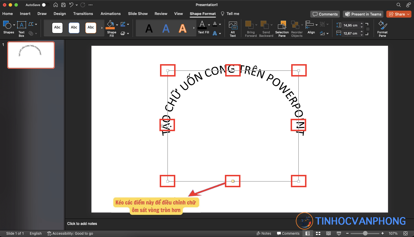This screenshot has height=237, width=414.
Task: Click the zoom slider handle
Action: [365, 233]
